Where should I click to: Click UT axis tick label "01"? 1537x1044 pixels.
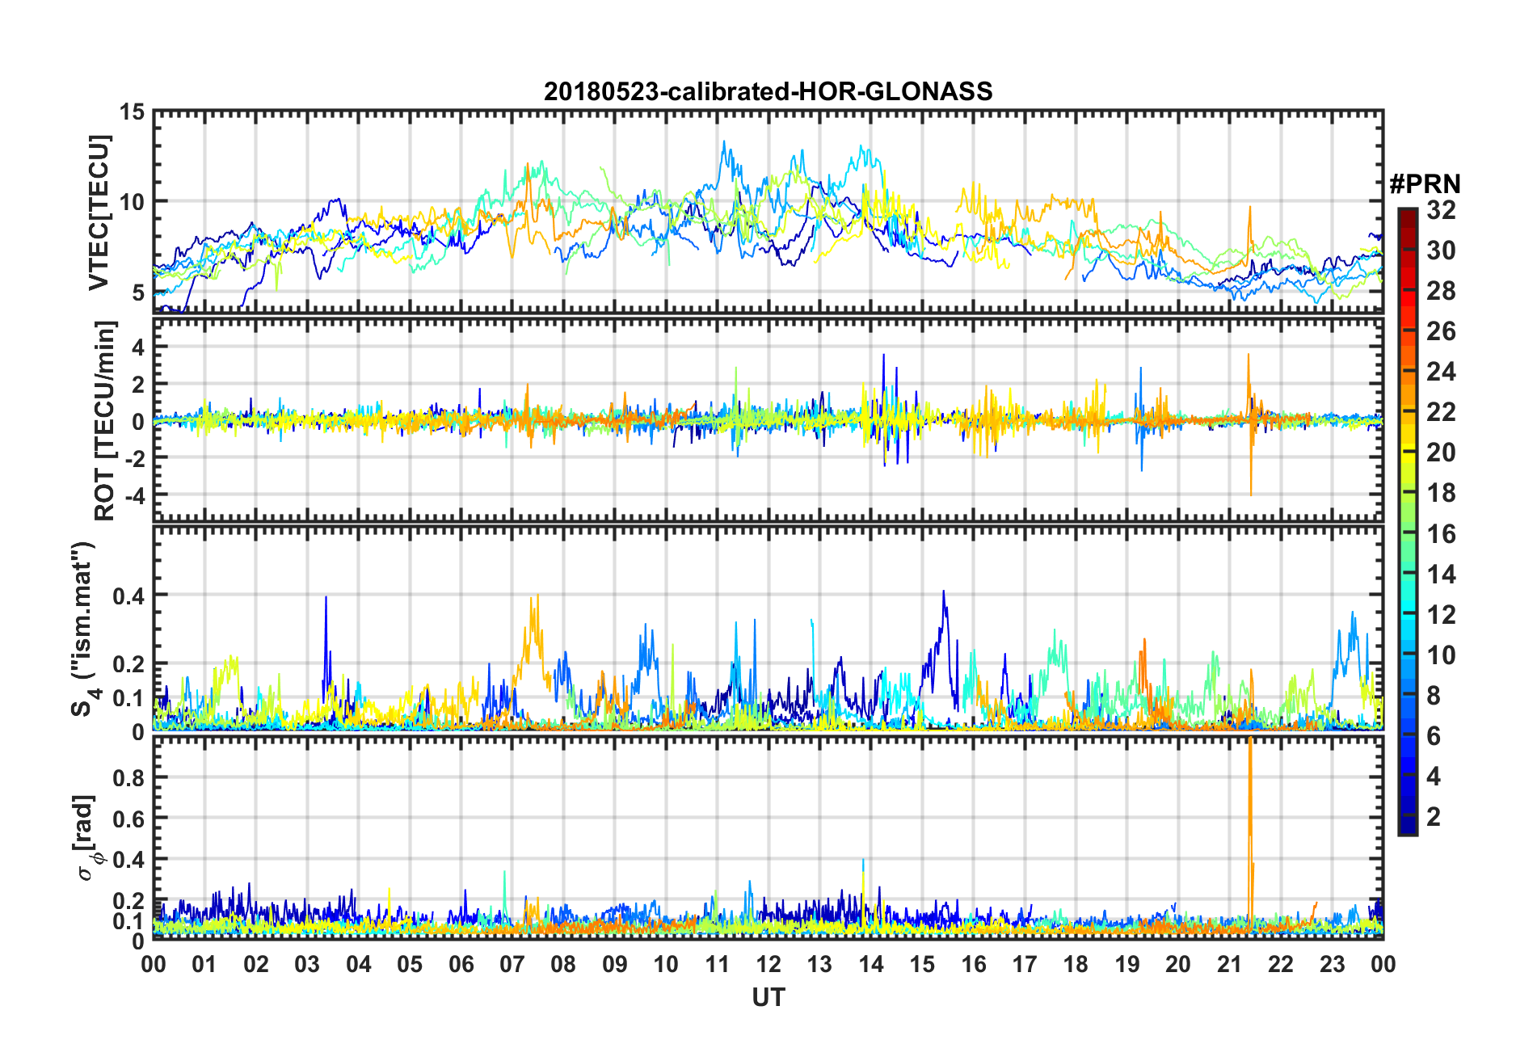pos(204,964)
